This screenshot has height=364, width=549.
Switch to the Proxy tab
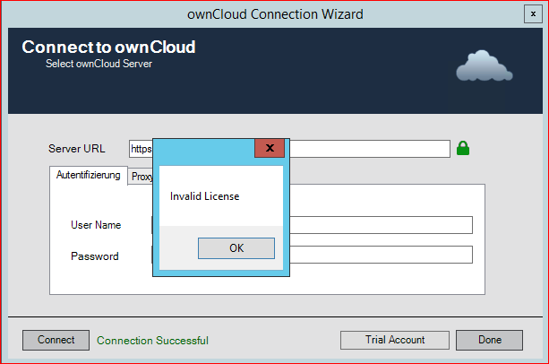pos(141,177)
